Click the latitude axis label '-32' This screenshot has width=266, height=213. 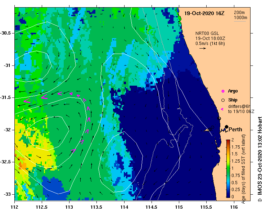click(x=7, y=130)
